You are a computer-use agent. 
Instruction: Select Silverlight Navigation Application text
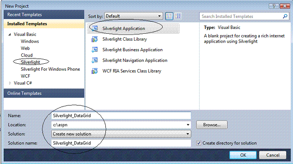point(135,60)
